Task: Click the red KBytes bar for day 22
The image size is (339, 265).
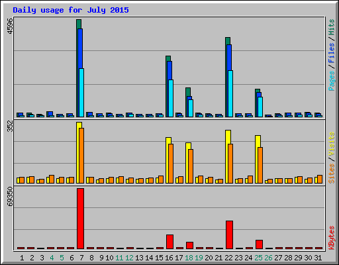Action: pyautogui.click(x=229, y=235)
